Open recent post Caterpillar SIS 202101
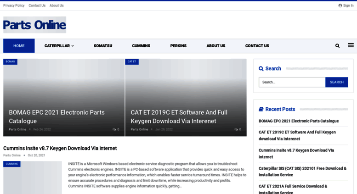 point(302,172)
